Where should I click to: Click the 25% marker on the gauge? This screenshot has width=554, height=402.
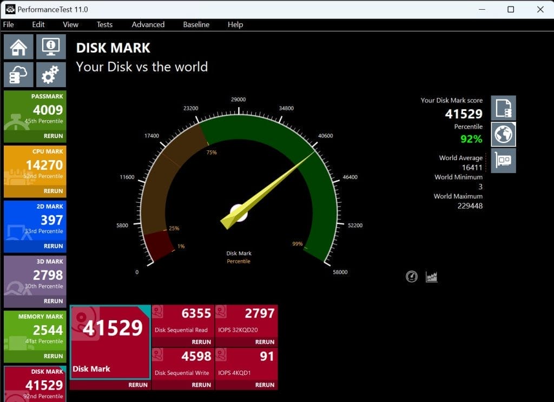pyautogui.click(x=174, y=228)
